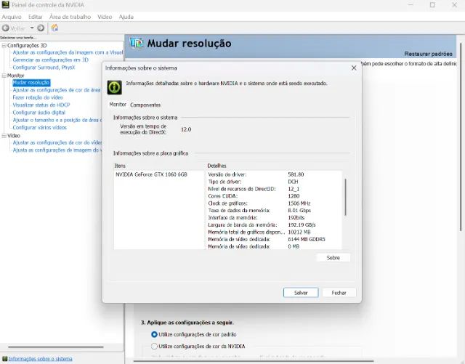Click the Clock de gráficos row
Screen dimensions: 465x364
pos(275,203)
